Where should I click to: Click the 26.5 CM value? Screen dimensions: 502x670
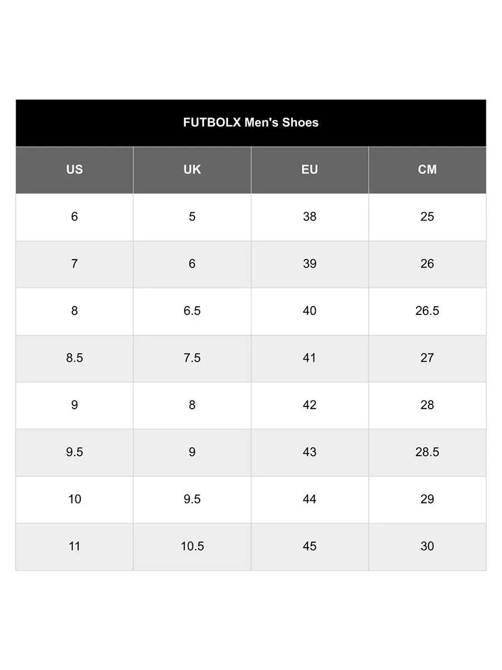[427, 311]
